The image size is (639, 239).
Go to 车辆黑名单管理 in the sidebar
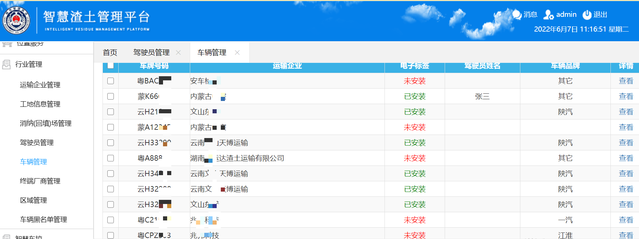[x=43, y=219]
